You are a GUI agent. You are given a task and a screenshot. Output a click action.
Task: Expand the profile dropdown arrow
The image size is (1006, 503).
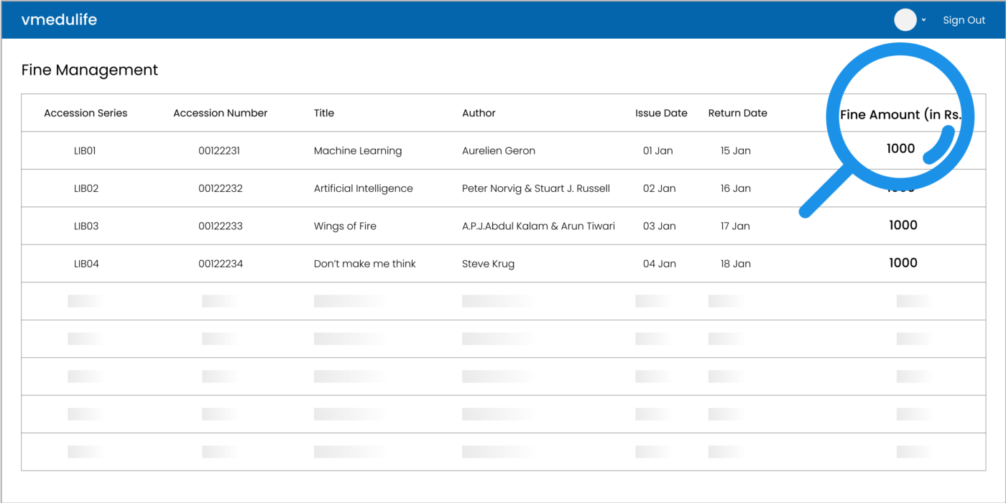(924, 20)
